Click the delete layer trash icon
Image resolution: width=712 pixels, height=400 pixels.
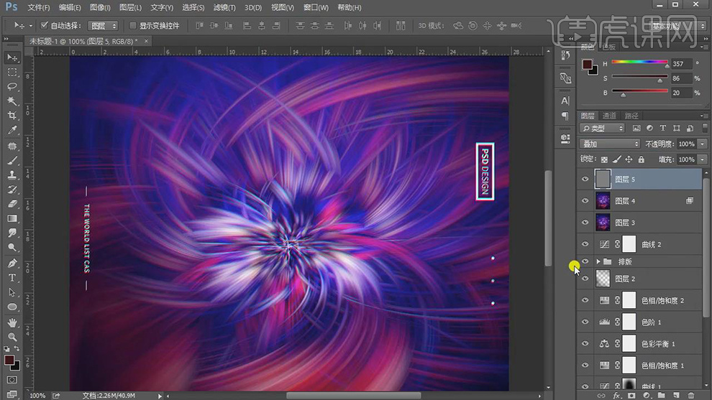[691, 395]
